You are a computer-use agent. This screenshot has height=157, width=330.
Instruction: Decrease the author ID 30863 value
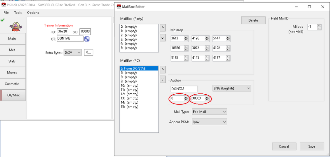coord(207,100)
